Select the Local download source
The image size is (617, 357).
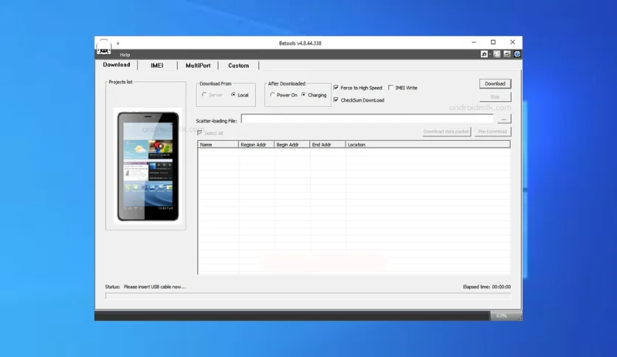pos(240,94)
